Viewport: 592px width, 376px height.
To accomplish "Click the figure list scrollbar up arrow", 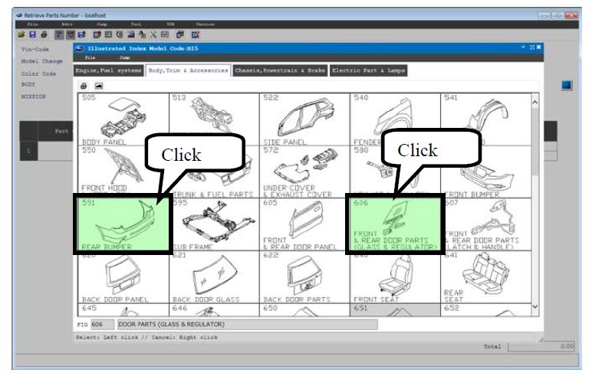I will tap(535, 102).
